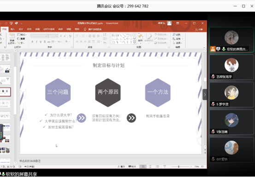Open the 插入 ribbon tab
The width and height of the screenshot is (255, 177).
(x=12, y=29)
